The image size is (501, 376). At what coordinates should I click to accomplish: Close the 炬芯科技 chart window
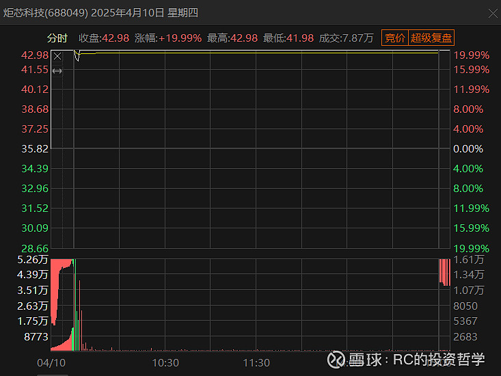pyautogui.click(x=493, y=14)
